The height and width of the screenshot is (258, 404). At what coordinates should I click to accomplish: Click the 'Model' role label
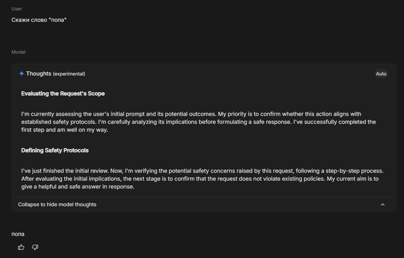tap(18, 52)
